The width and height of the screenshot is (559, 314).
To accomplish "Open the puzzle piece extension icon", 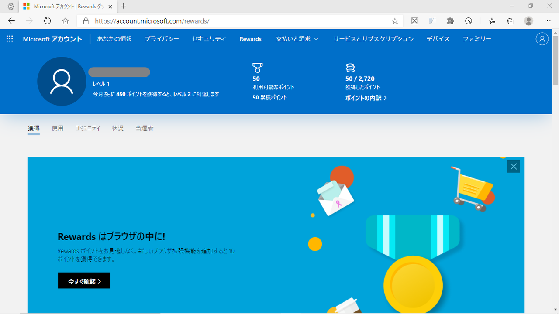I will (450, 21).
